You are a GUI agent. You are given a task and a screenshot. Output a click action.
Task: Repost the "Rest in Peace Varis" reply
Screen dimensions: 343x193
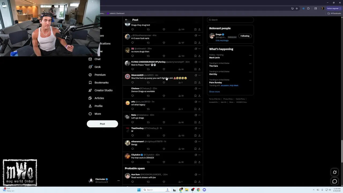point(148,69)
